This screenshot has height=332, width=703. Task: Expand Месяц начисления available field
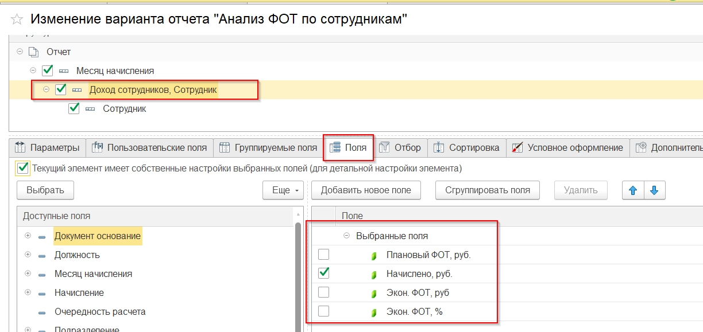[x=28, y=274]
